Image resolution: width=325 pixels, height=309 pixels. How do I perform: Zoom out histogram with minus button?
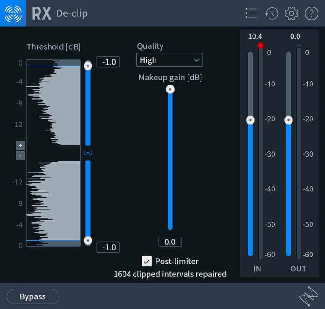20,156
